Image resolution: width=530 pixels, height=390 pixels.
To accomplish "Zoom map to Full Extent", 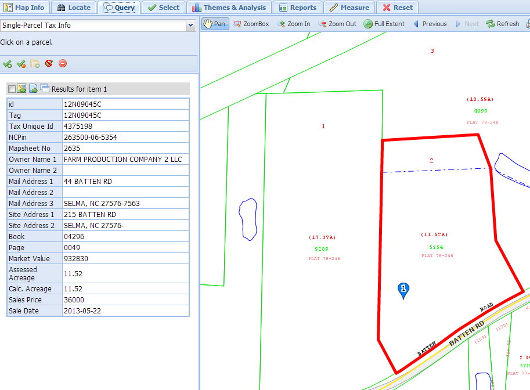I will pyautogui.click(x=384, y=24).
